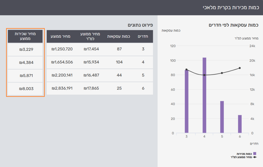Click the מחיר שכירות ממוצע column header

25,36
